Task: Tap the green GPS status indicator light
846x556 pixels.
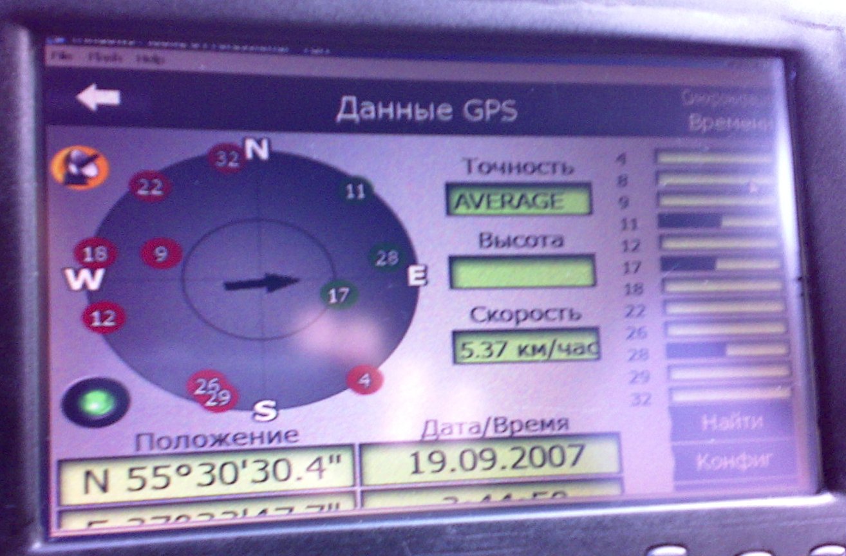Action: (x=95, y=402)
